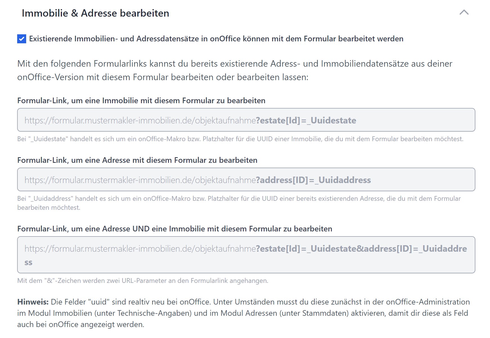Image resolution: width=490 pixels, height=338 pixels.
Task: Click the '&-Zeichen' URL parameter hint text
Action: click(142, 281)
